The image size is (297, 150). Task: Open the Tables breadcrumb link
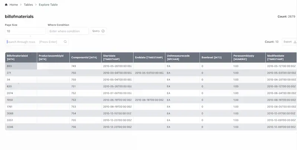click(28, 5)
